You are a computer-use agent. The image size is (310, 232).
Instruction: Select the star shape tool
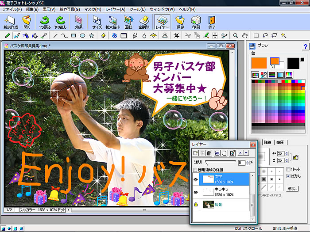(x=92, y=36)
